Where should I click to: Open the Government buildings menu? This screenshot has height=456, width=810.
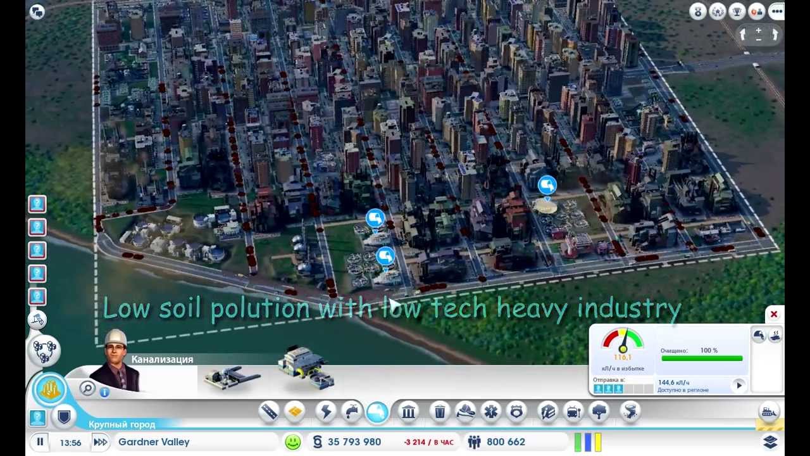tap(409, 412)
